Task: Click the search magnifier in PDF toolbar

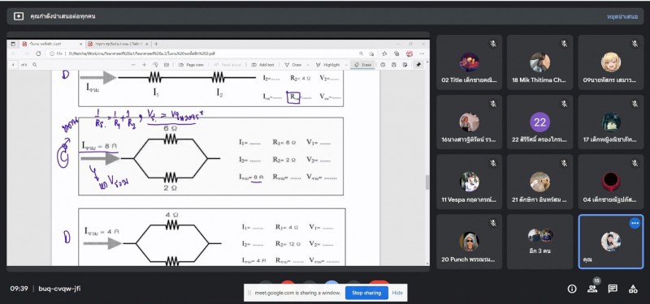Action: [x=35, y=65]
